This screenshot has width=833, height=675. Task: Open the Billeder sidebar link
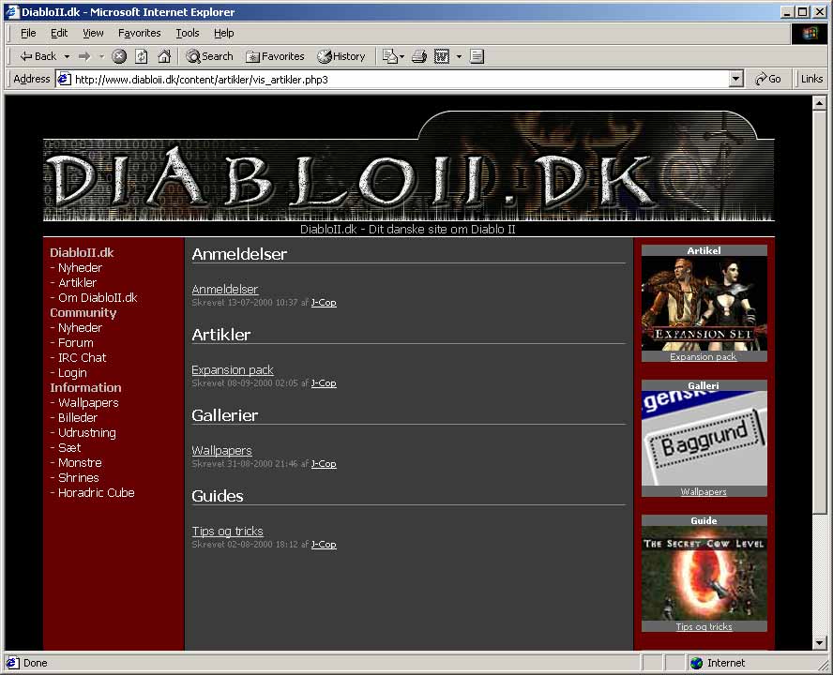click(x=78, y=417)
